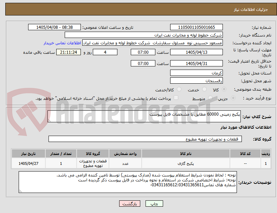Click the شماره نیاز field 1105001105001665
Screen dimensions: 277x213
[x=196, y=27]
